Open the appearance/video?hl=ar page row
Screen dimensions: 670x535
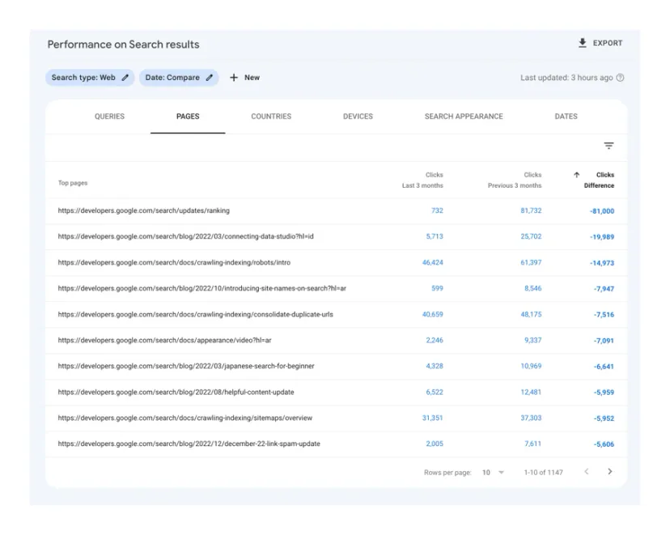337,341
